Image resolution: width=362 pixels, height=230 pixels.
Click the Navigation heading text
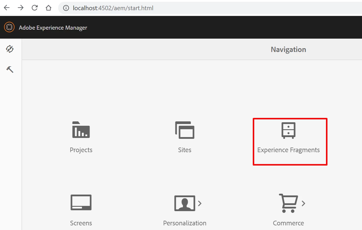tap(288, 49)
